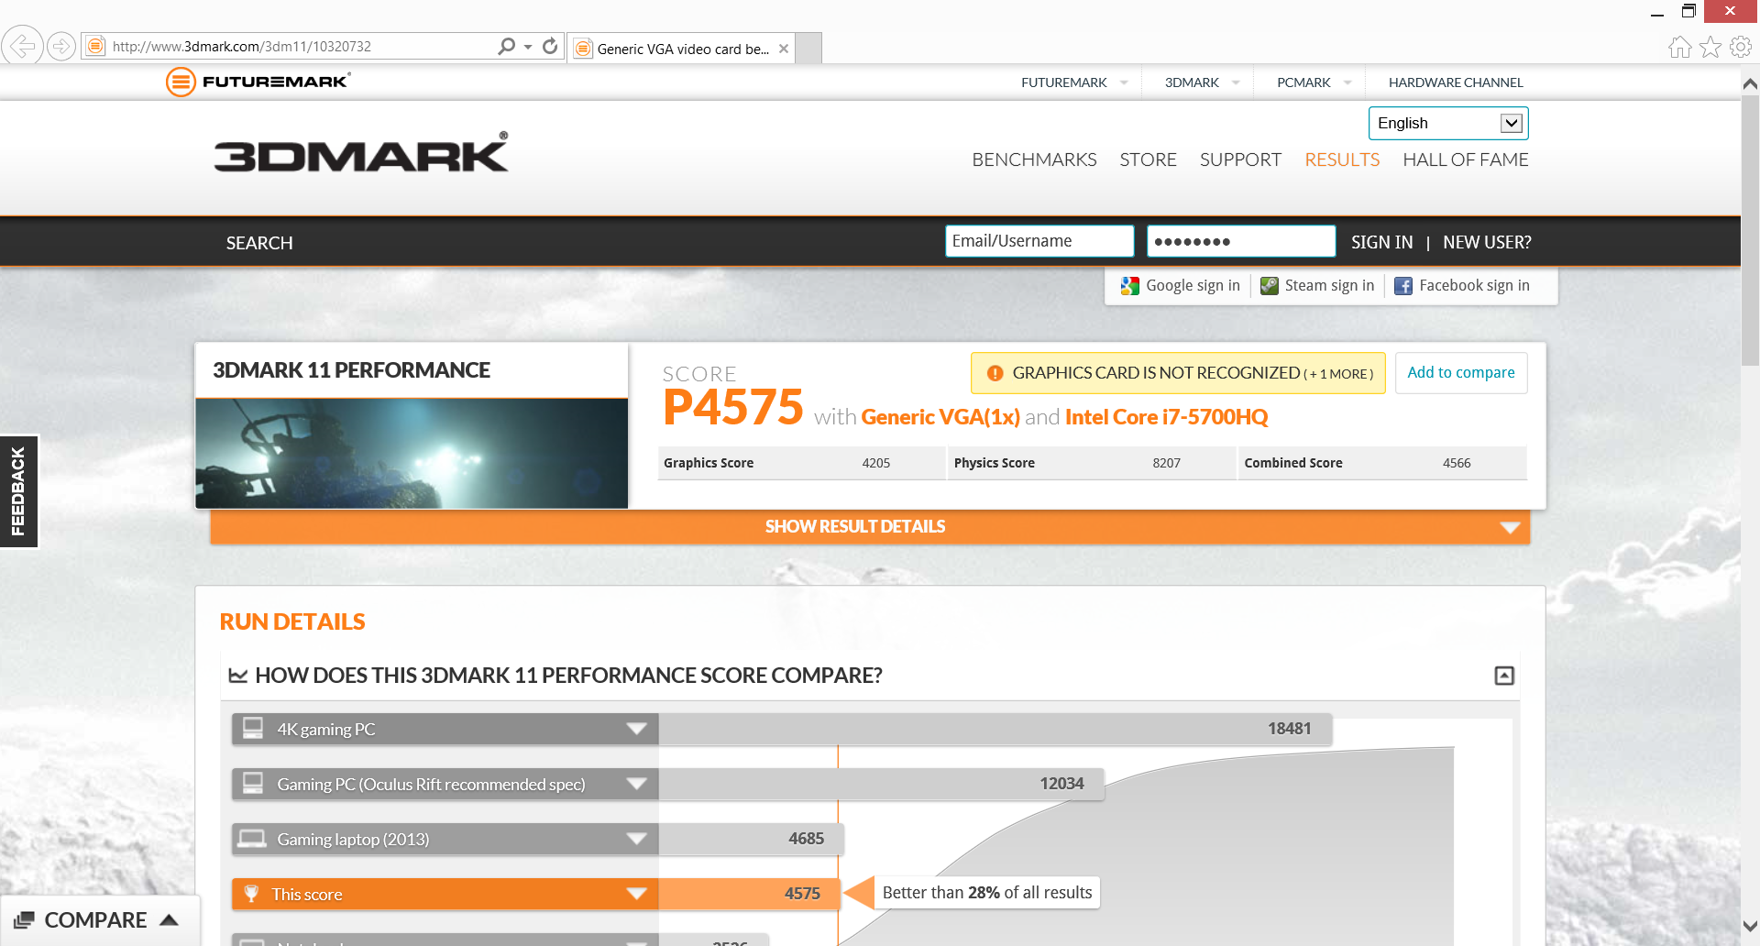The width and height of the screenshot is (1760, 946).
Task: Open the Hardware Channel link
Action: tap(1456, 82)
